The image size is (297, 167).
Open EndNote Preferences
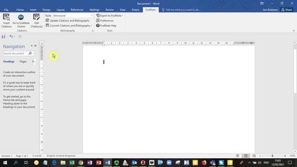pyautogui.click(x=105, y=20)
